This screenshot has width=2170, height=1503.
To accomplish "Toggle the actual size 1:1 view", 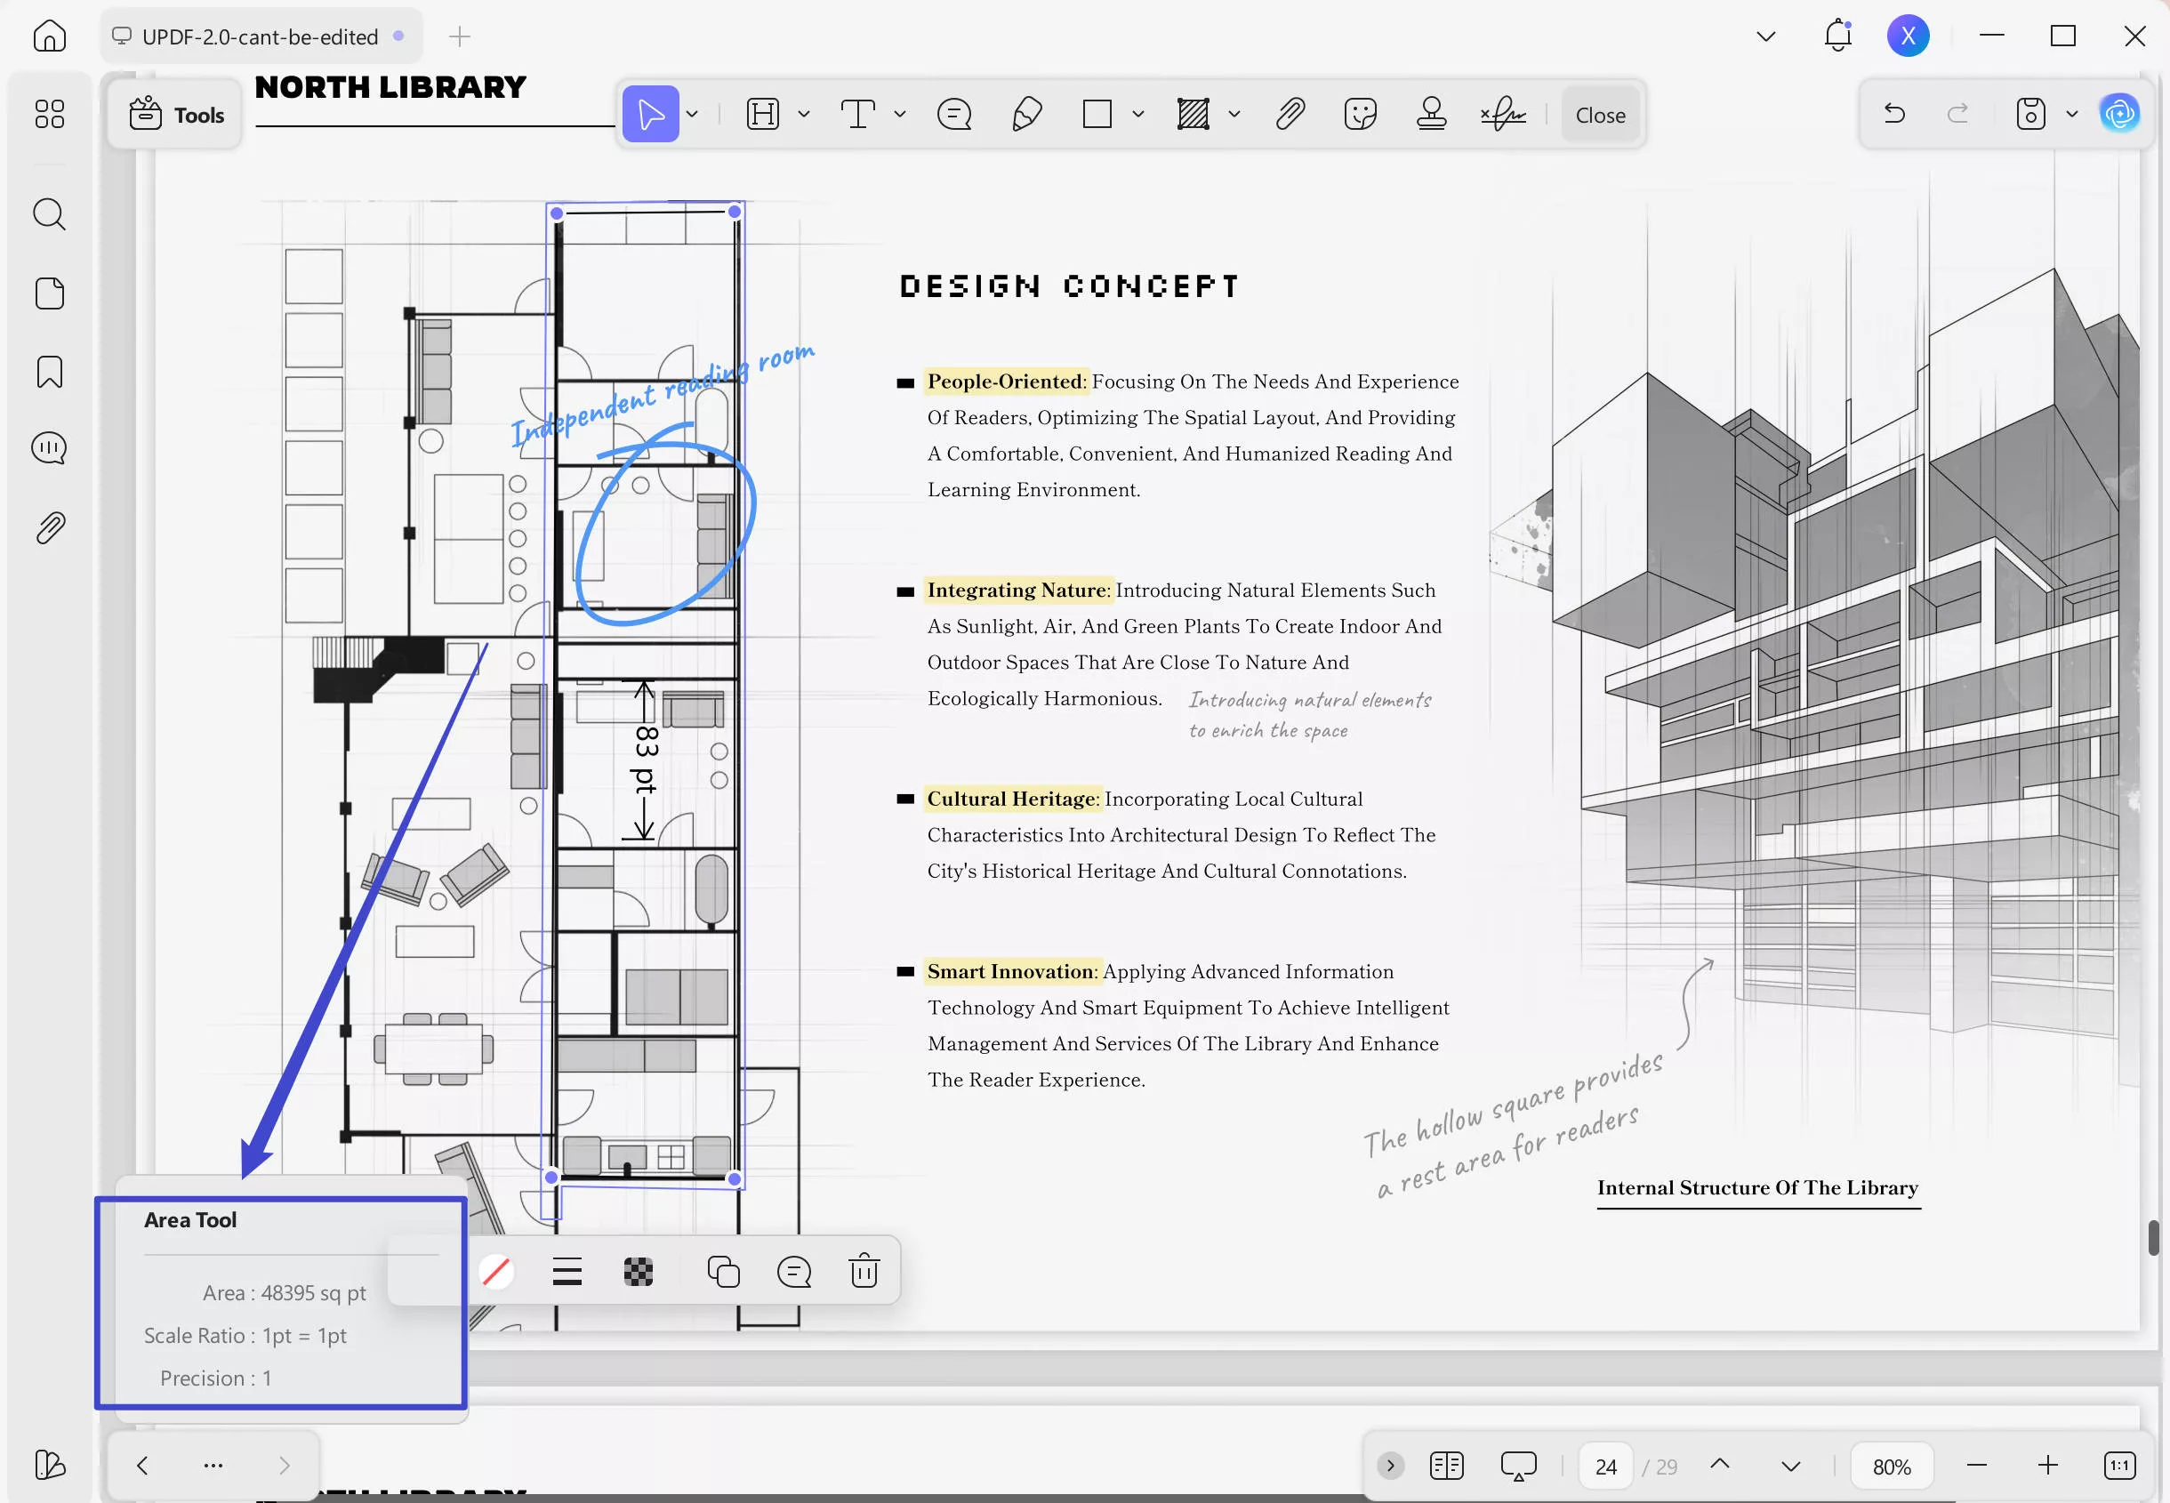I will point(2119,1466).
